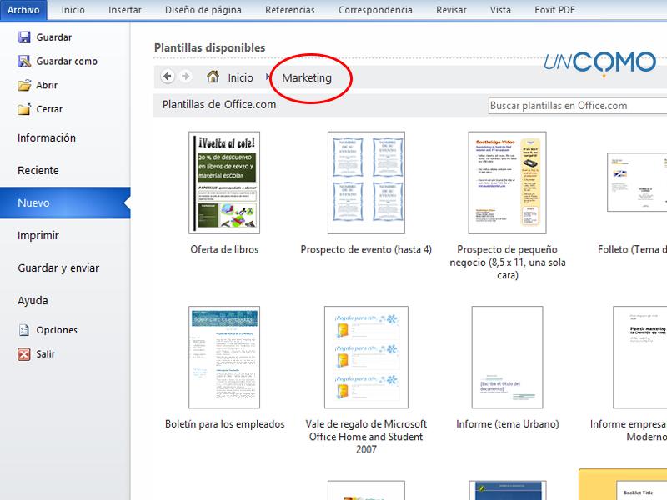Select the Oferta de libros template thumbnail
The height and width of the screenshot is (500, 667).
(x=224, y=182)
